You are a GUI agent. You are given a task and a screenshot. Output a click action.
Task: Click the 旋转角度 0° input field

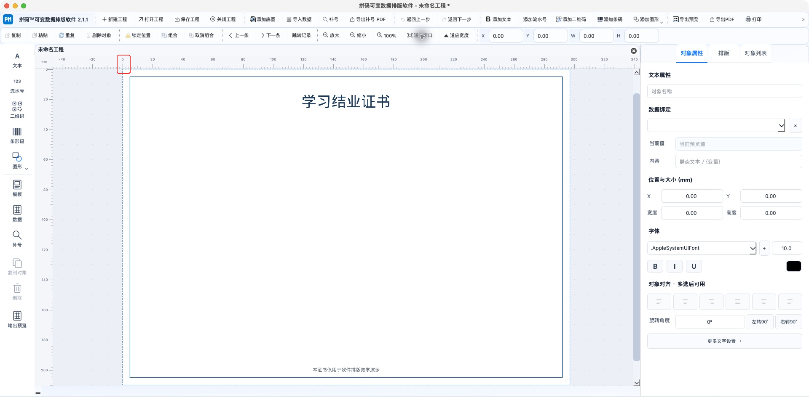[710, 322]
